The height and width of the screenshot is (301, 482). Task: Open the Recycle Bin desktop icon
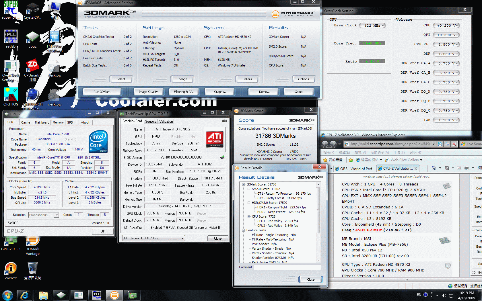[x=32, y=271]
